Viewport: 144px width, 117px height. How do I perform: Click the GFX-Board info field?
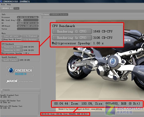click(x=28, y=26)
